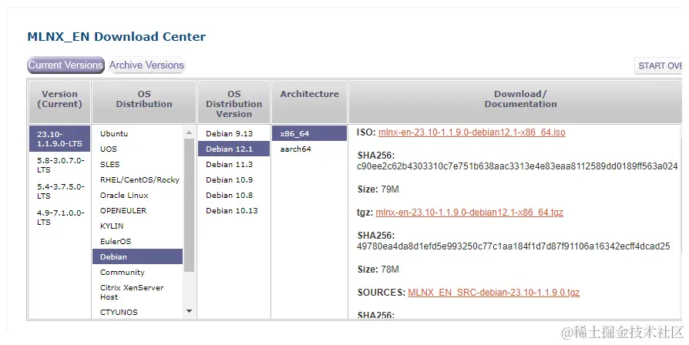The image size is (689, 345).
Task: Select Debian 10.13 version
Action: pyautogui.click(x=234, y=210)
